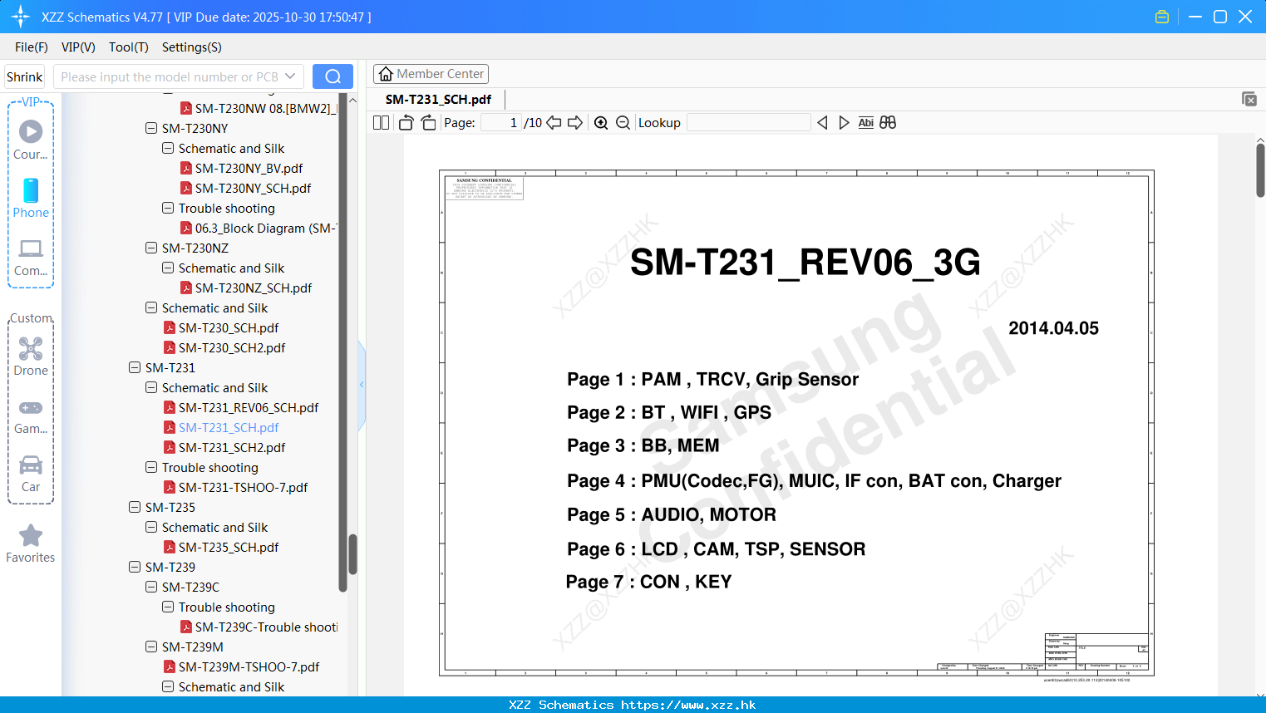Toggle the Abi whole-word match icon
Viewport: 1266px width, 713px height.
coord(865,123)
